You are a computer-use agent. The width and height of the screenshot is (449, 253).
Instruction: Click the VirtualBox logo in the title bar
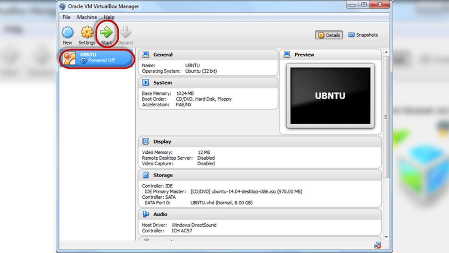pos(62,6)
